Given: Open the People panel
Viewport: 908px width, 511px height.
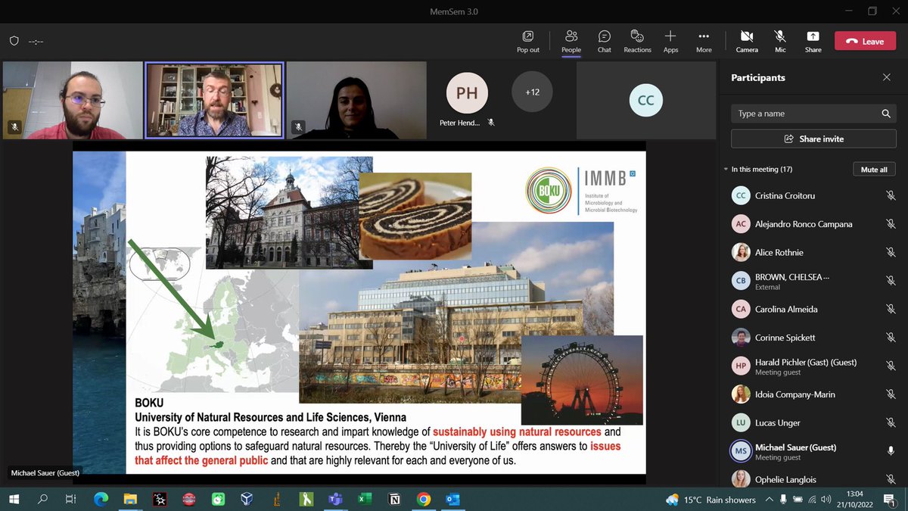Looking at the screenshot, I should click(x=571, y=41).
